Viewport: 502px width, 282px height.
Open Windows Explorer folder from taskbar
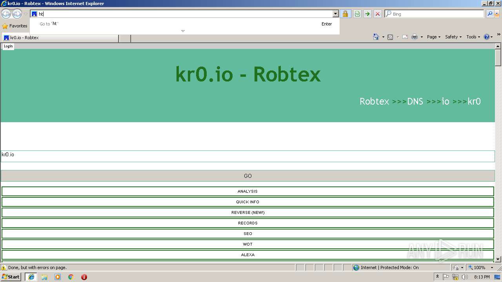[x=44, y=277]
